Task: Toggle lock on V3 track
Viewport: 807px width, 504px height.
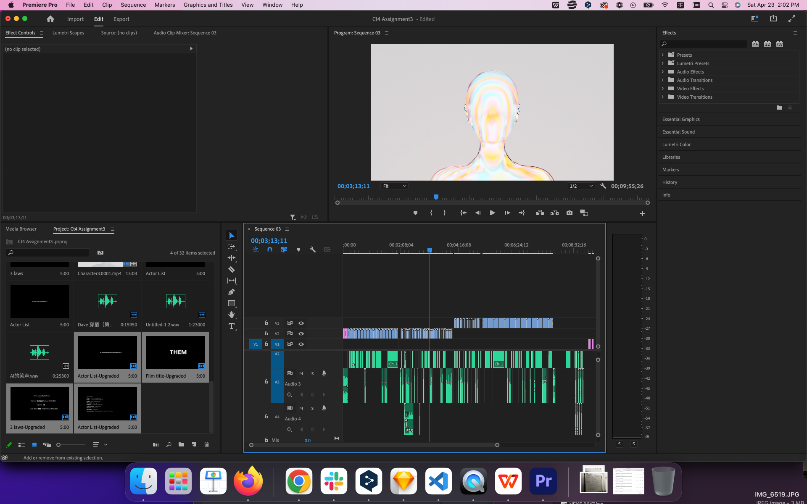Action: [x=266, y=323]
